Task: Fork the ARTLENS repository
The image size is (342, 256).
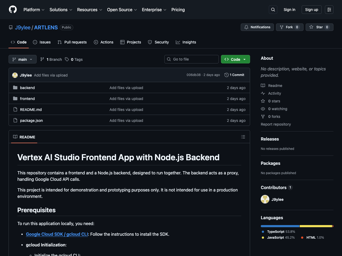Action: [x=290, y=27]
